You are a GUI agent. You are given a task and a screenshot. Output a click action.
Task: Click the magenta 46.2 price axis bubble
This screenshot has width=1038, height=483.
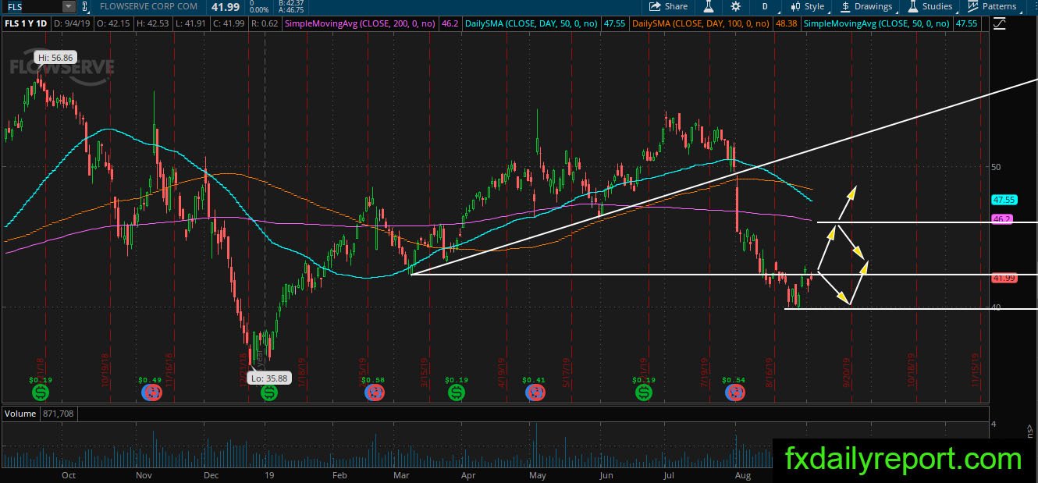(x=1002, y=219)
